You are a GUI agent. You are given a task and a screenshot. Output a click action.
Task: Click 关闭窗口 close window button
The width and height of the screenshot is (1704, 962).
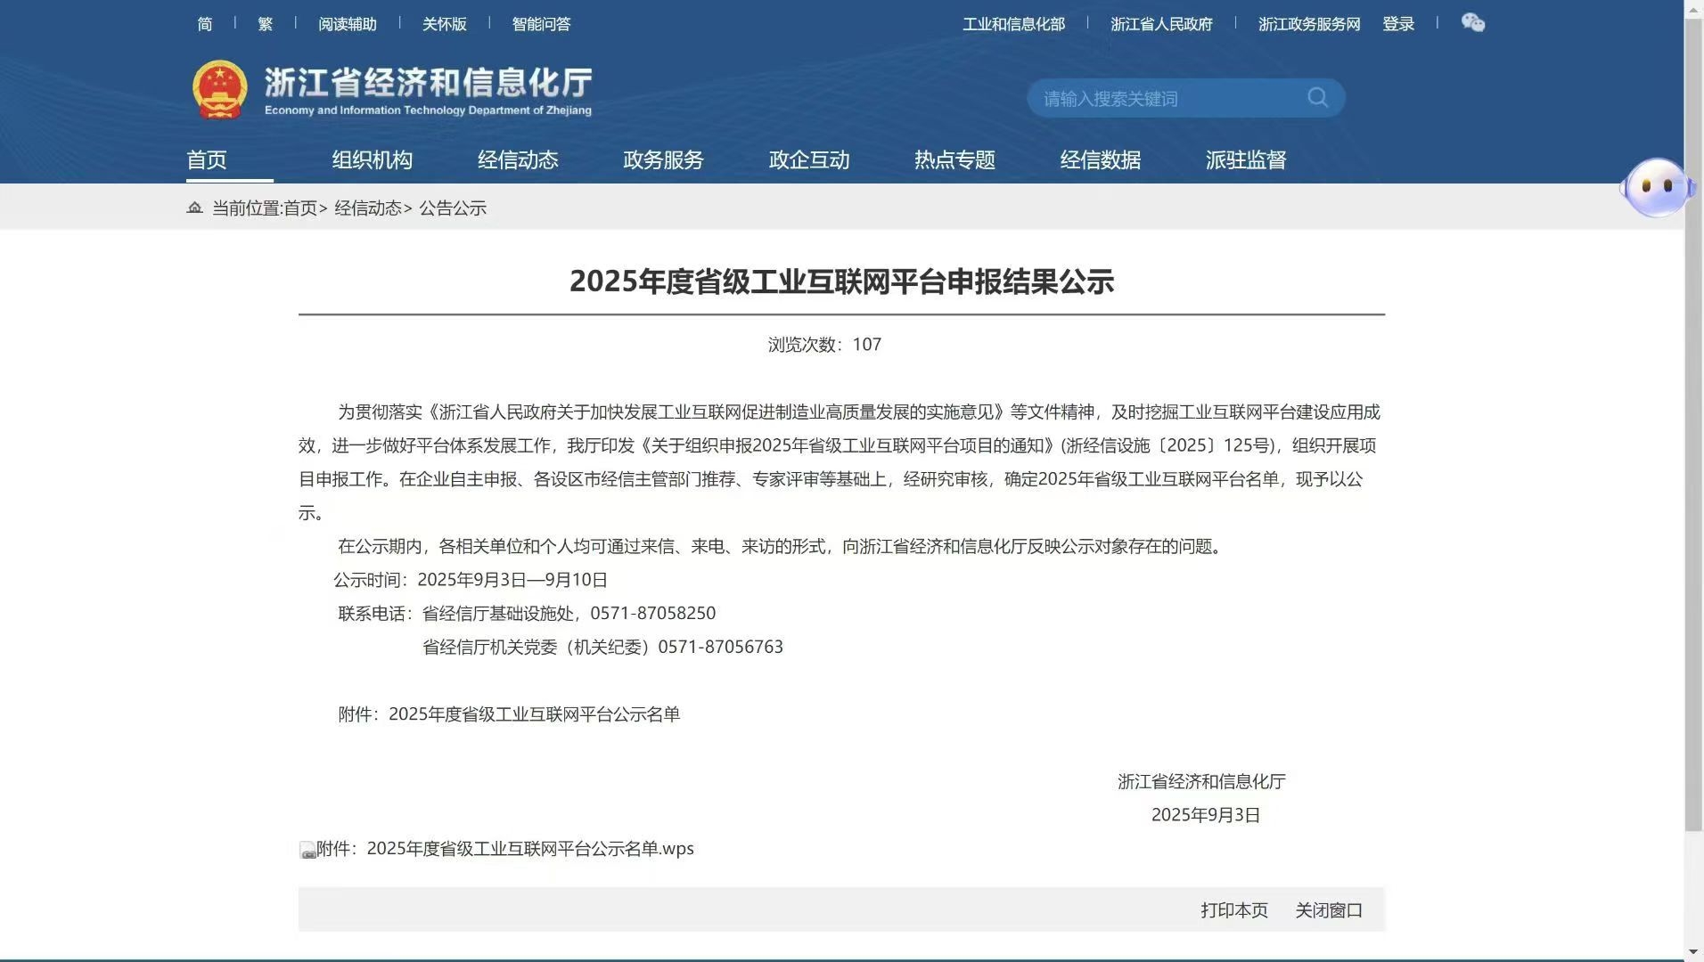click(x=1329, y=909)
